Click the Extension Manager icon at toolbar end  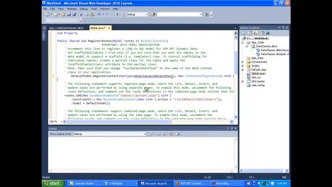pyautogui.click(x=207, y=15)
